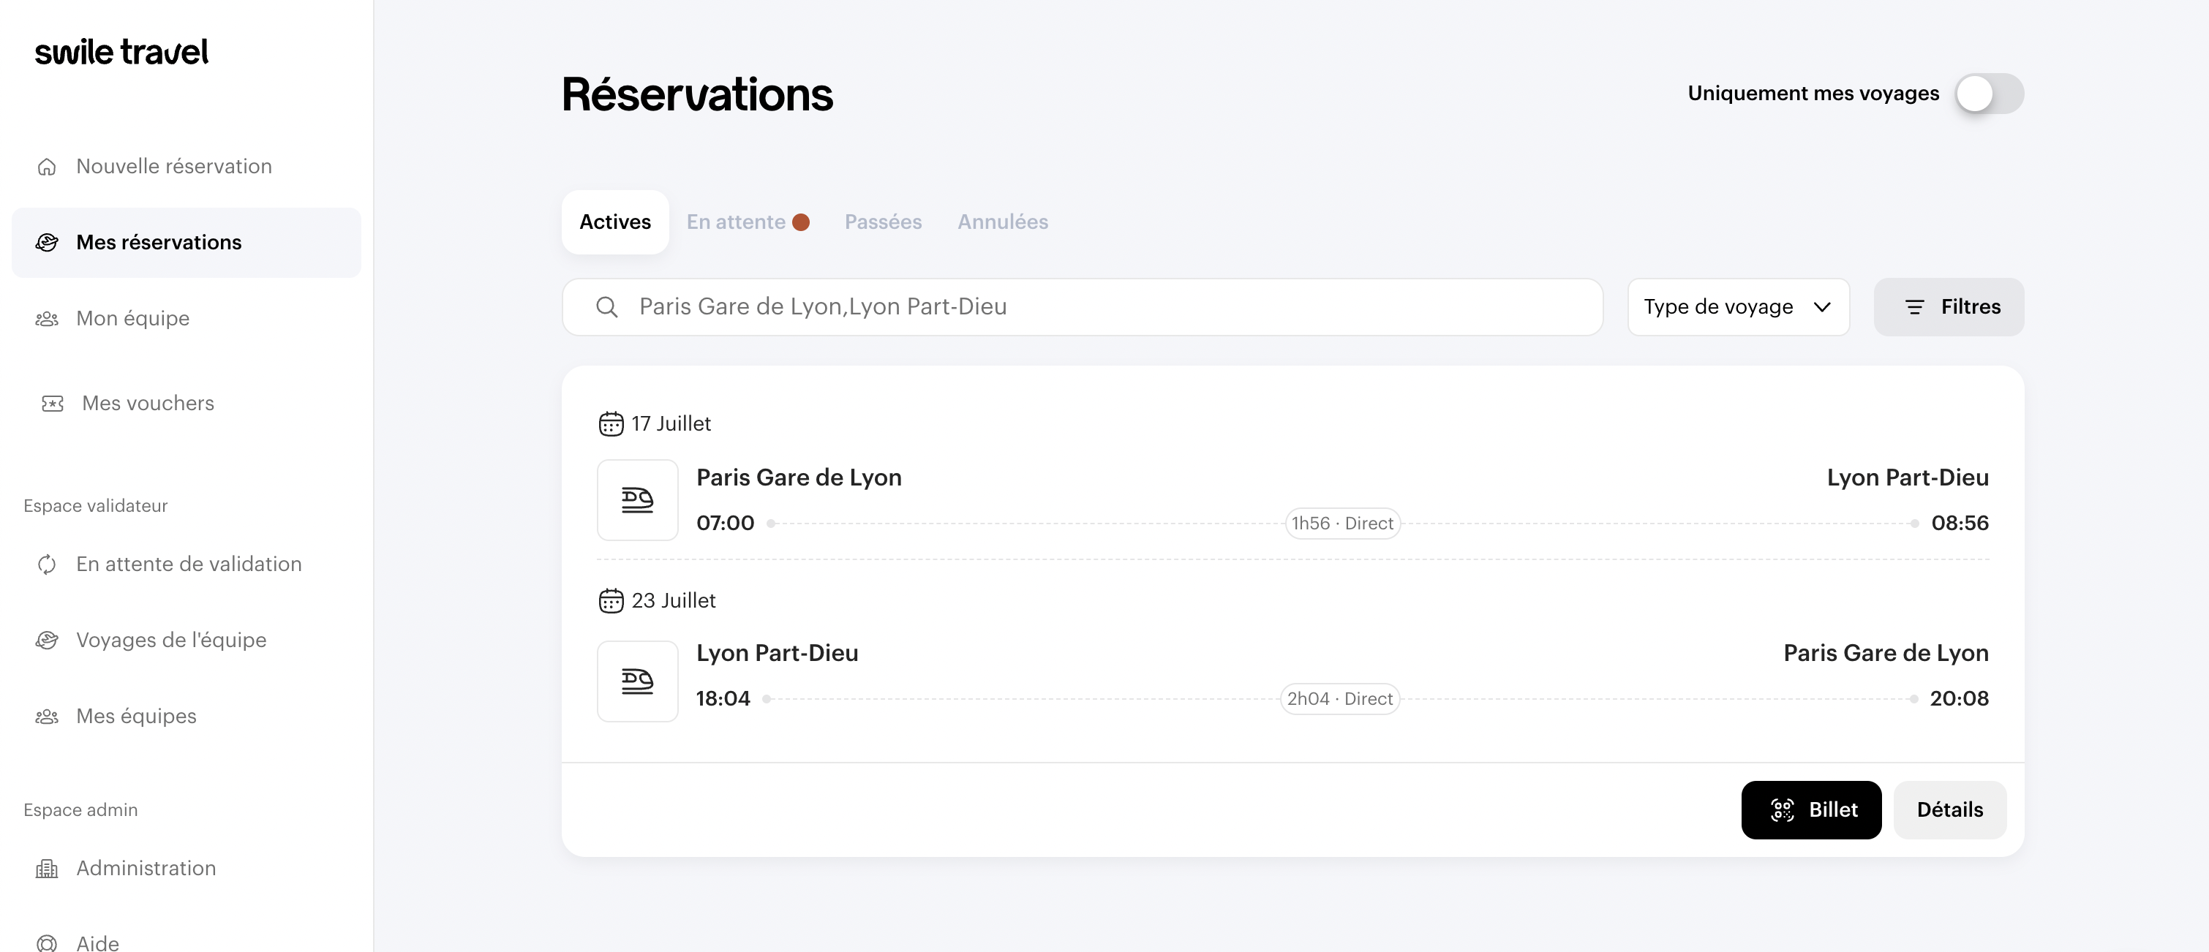
Task: Click the train icon of the 23 Juillet trip
Action: tap(637, 681)
